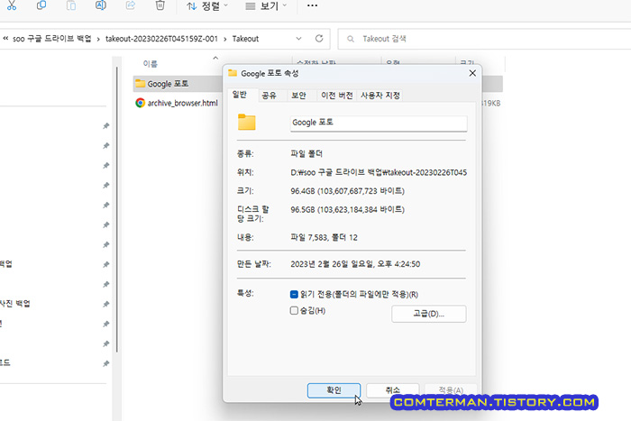Click the sort arrow above 이름 column
Screen dimensions: 631x421
point(215,58)
